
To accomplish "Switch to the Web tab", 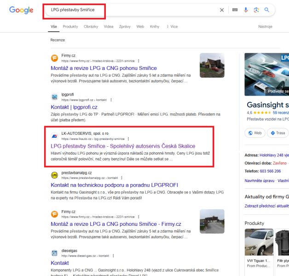I will click(140, 27).
